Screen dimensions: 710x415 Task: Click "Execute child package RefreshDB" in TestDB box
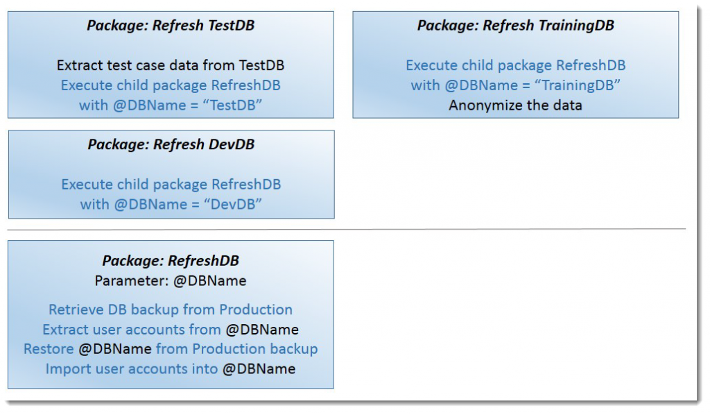point(171,85)
